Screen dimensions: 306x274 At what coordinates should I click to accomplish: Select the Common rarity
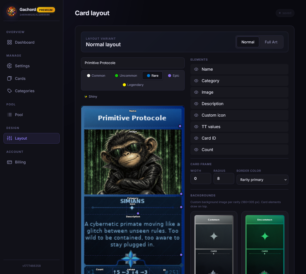pyautogui.click(x=96, y=76)
